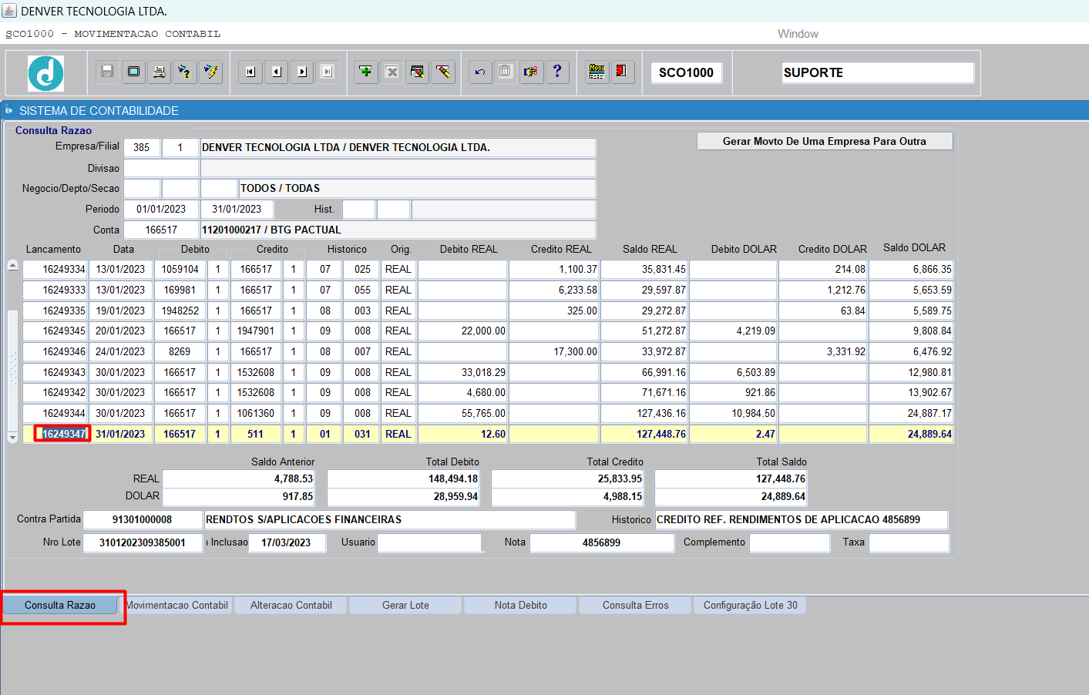The width and height of the screenshot is (1089, 695).
Task: Go to previous record arrow icon
Action: [277, 72]
